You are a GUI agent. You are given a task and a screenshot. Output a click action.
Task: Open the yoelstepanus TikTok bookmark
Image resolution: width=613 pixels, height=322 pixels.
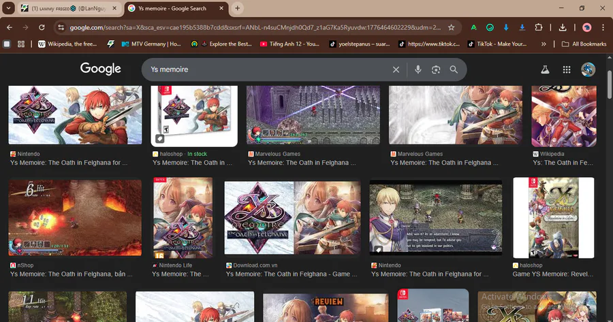[x=360, y=44]
